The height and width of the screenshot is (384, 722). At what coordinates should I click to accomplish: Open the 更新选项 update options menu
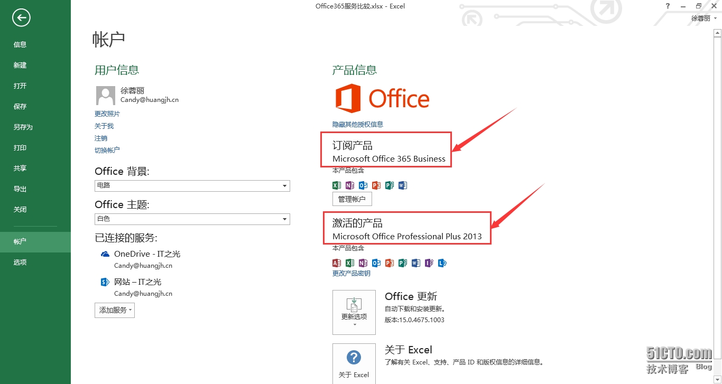click(354, 312)
